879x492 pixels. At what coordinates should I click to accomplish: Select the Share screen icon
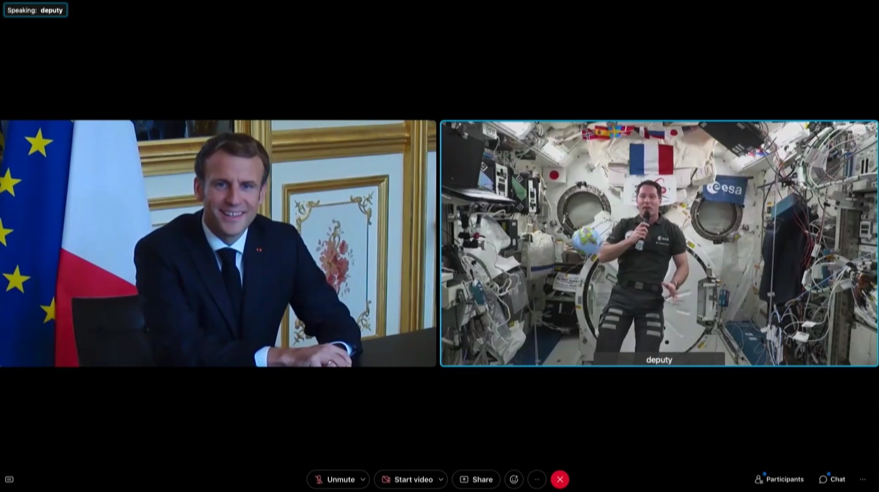464,479
